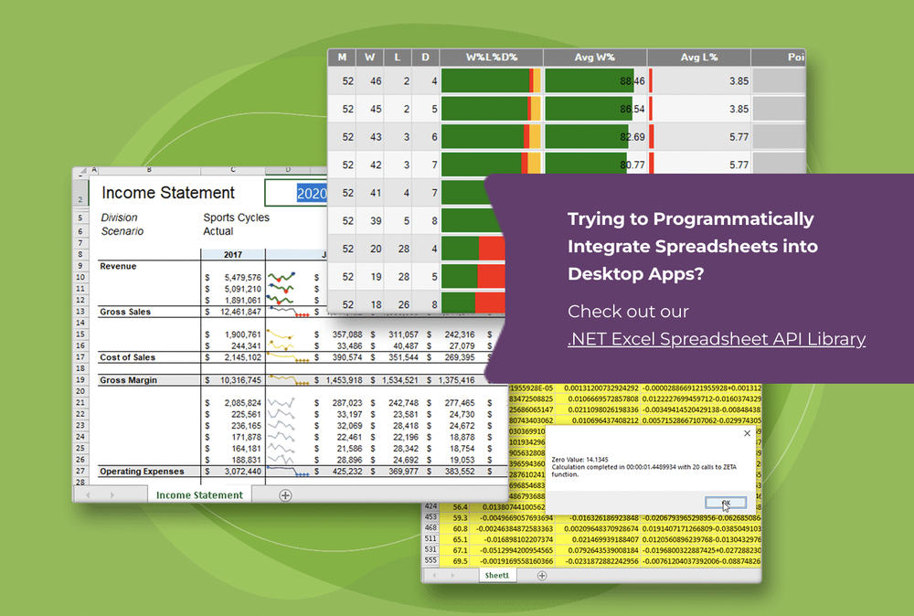Close the calculation completed dialog
Viewport: 914px width, 616px height.
click(x=748, y=433)
